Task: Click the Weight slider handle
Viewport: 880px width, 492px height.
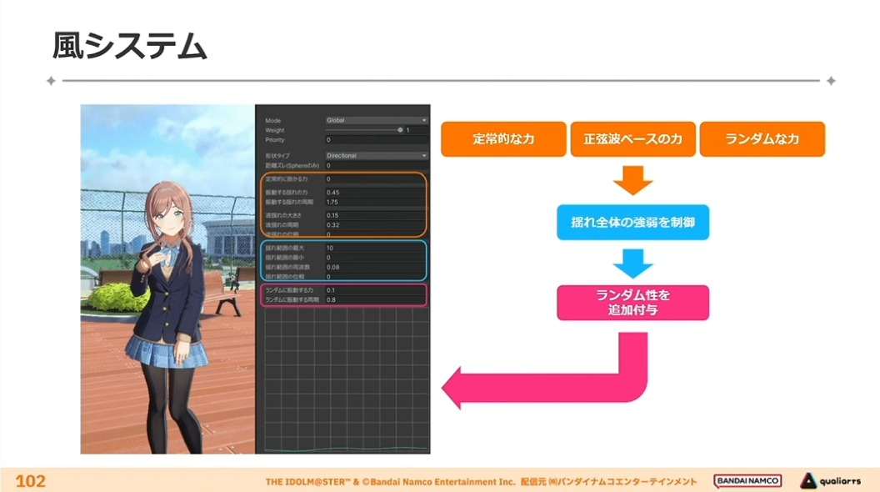Action: pos(400,130)
